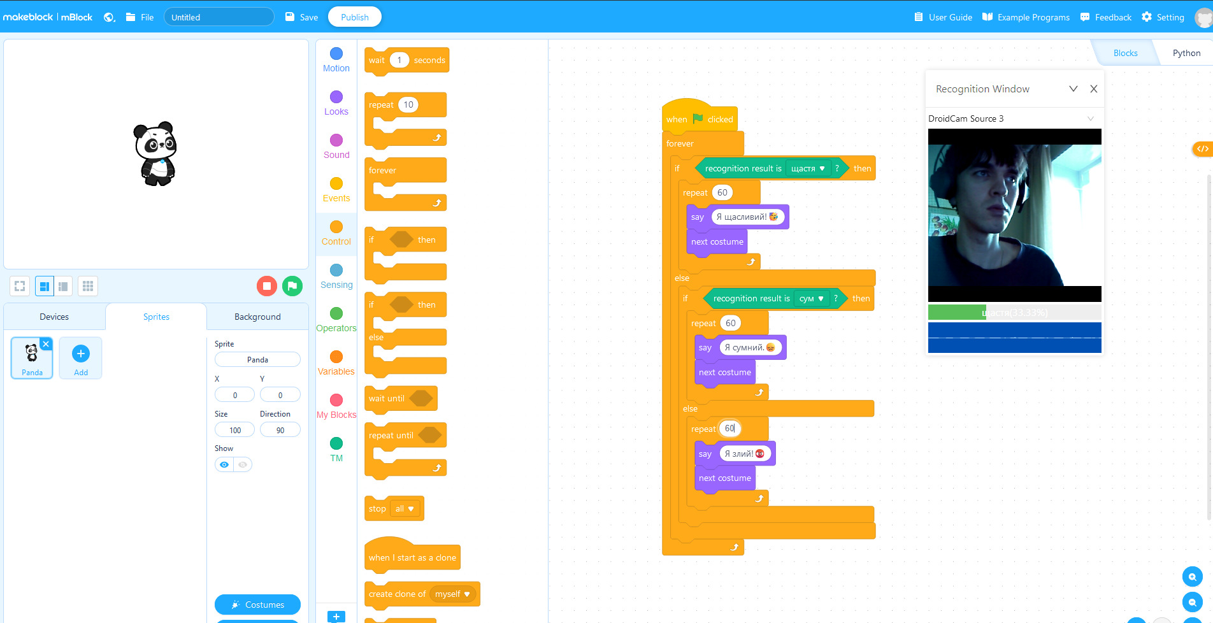
Task: Open the Costumes editor
Action: [x=257, y=605]
